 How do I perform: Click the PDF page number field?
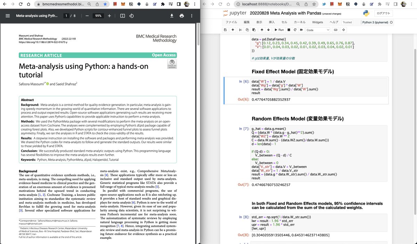66,16
